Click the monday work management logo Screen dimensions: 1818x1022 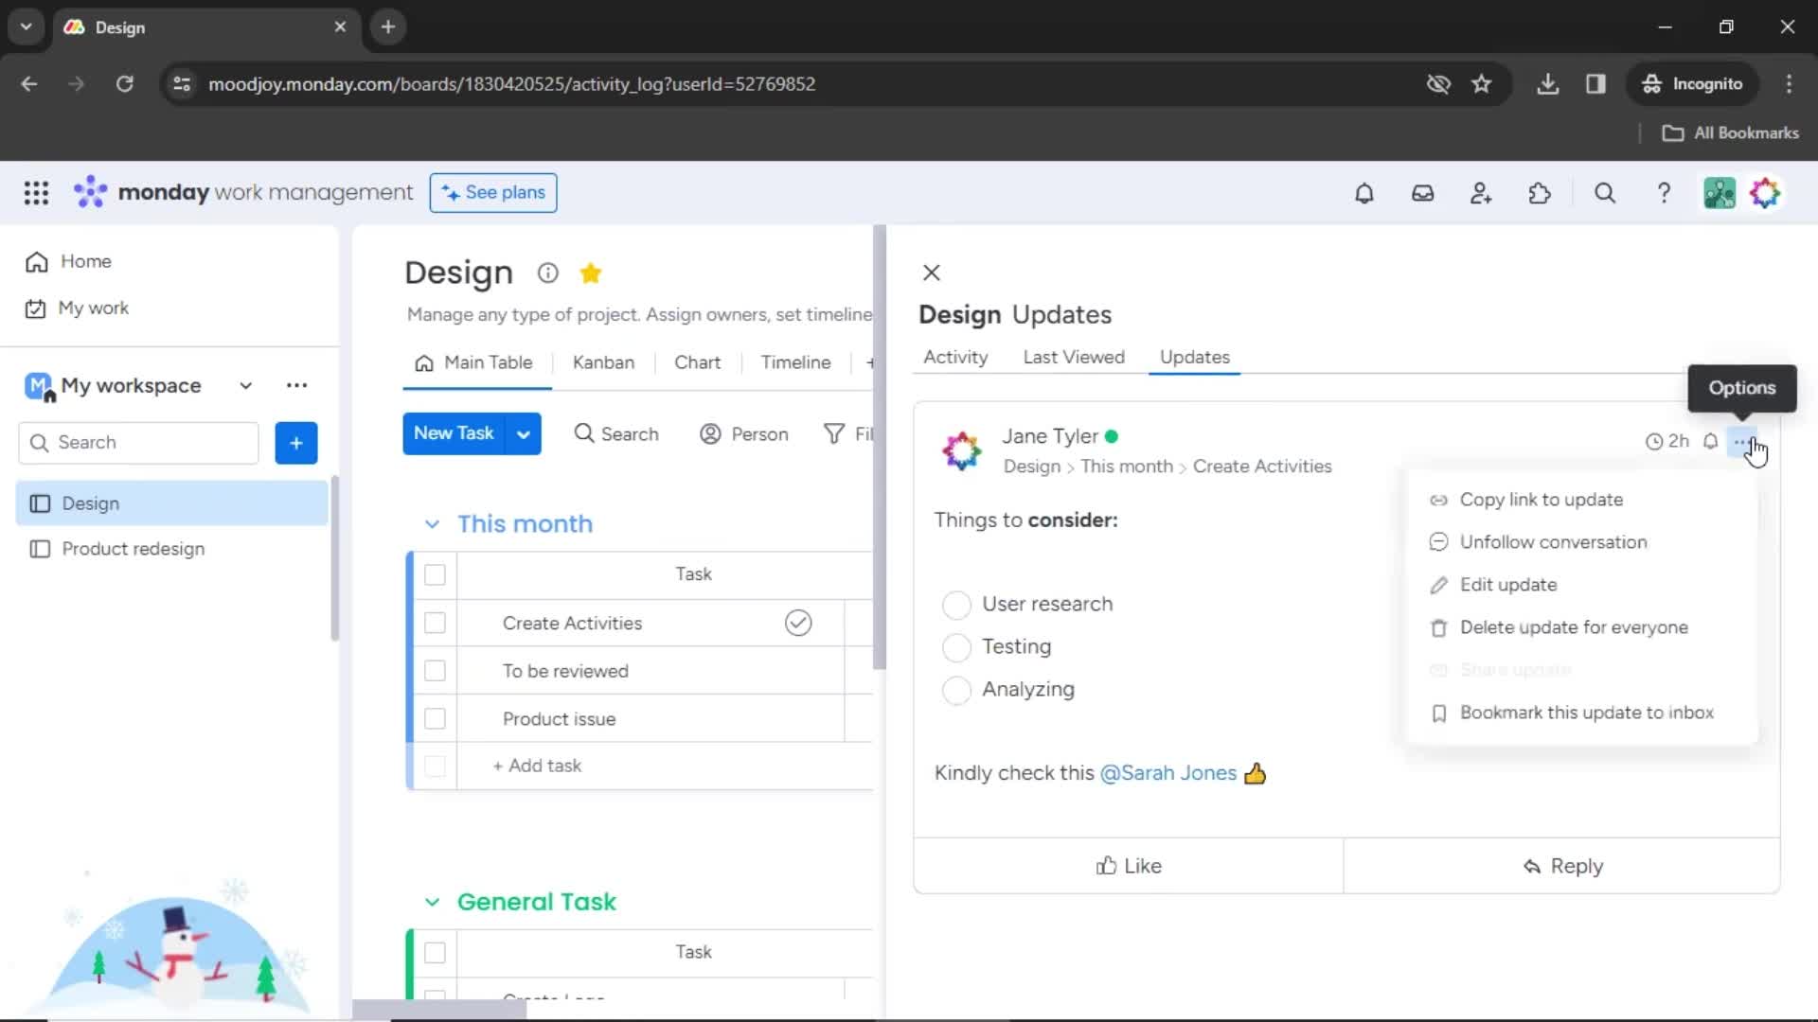pyautogui.click(x=243, y=192)
